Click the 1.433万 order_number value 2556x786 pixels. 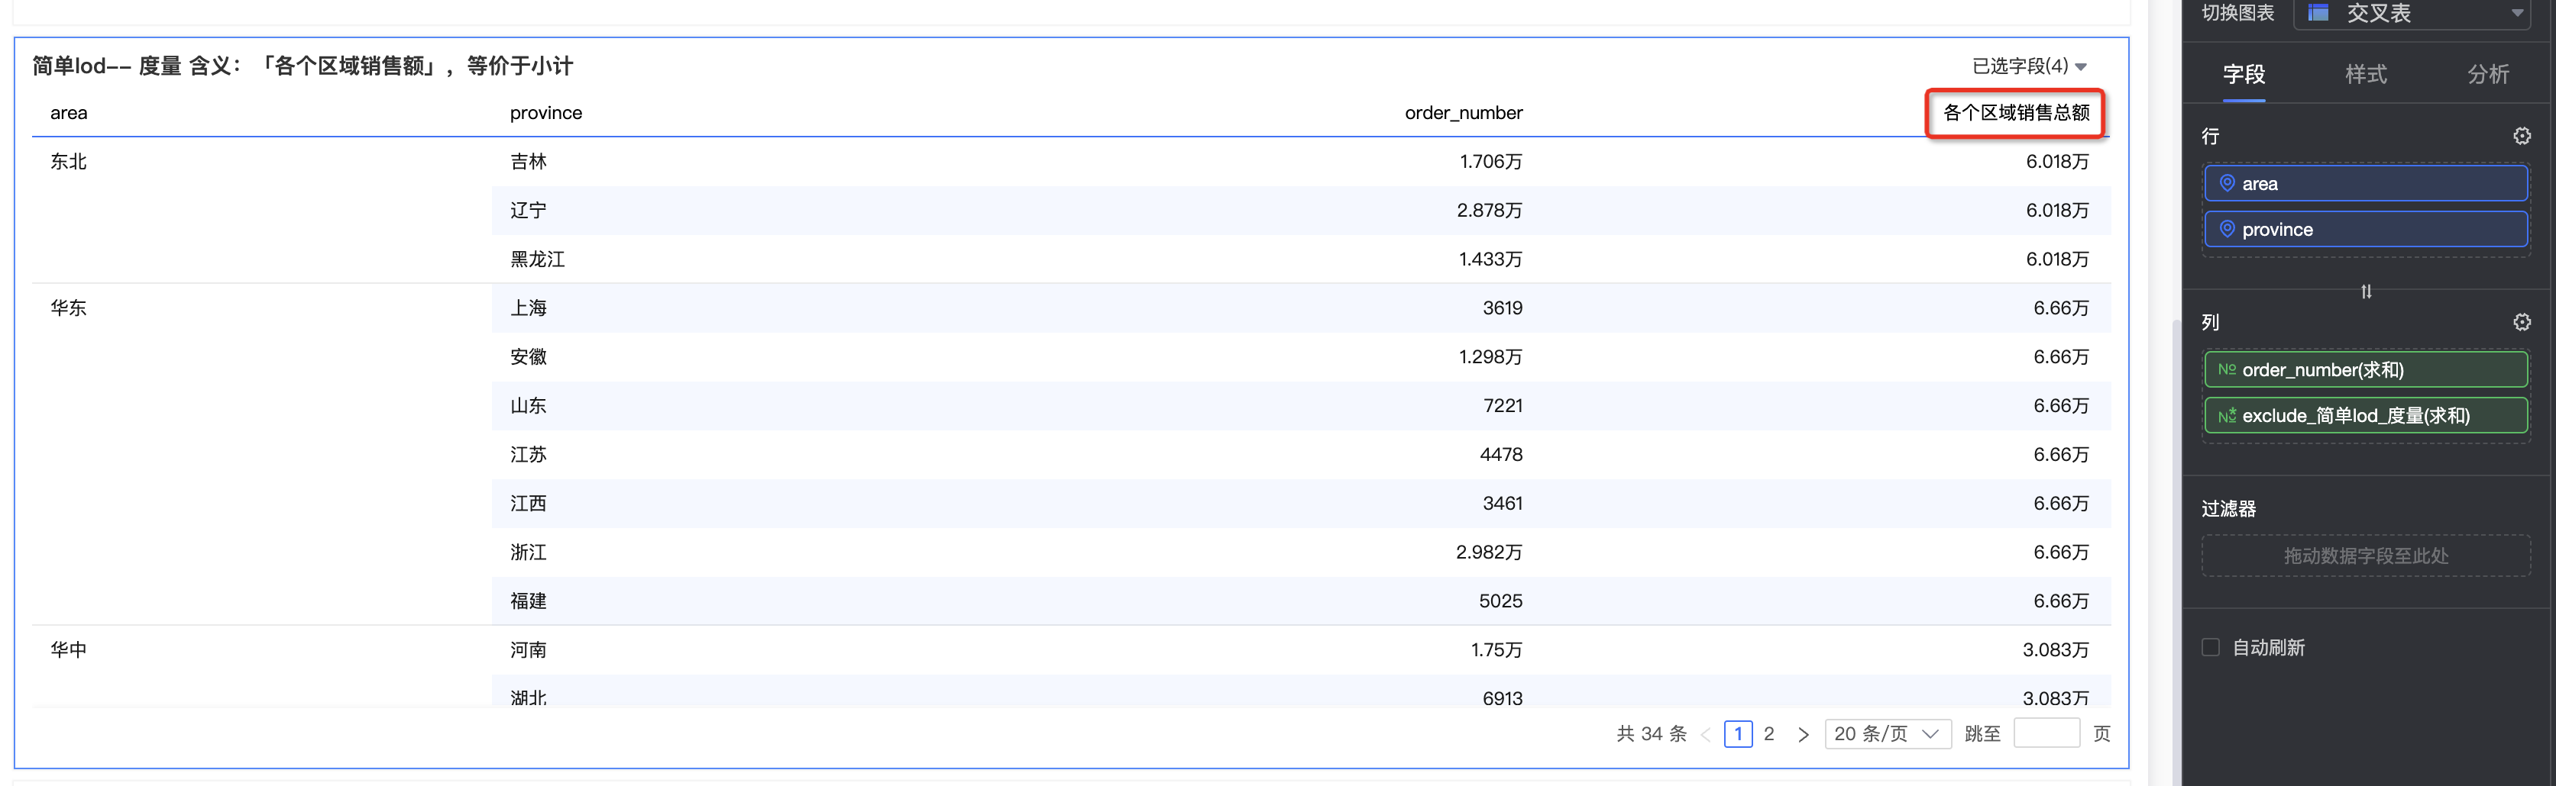pyautogui.click(x=1490, y=259)
